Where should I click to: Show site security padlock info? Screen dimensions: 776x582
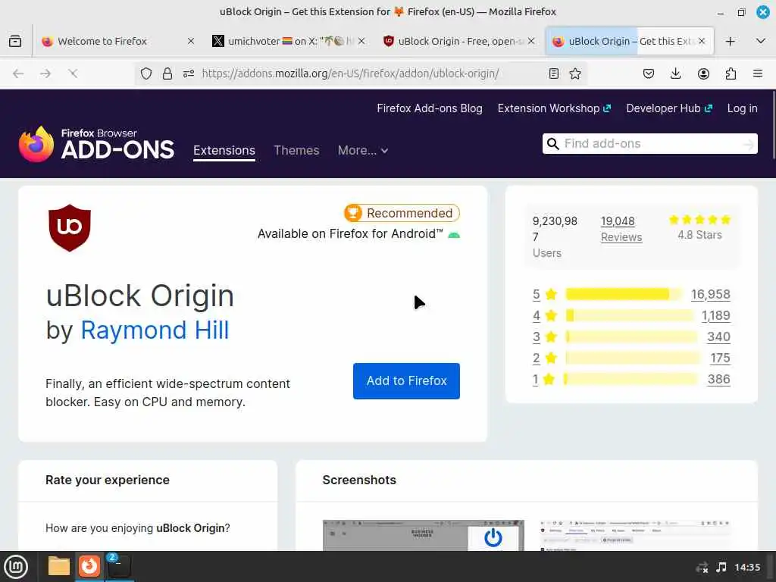[x=167, y=74]
